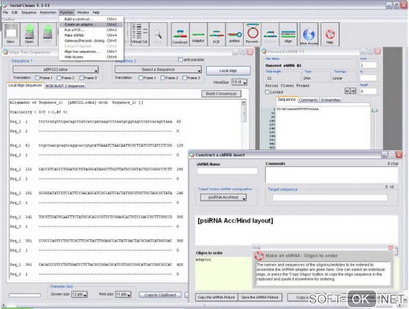Select Align two sequences menu entry
The height and width of the screenshot is (309, 409).
(91, 51)
